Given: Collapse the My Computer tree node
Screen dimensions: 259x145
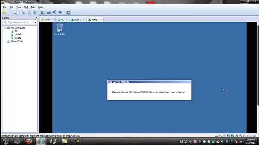Looking at the screenshot, I should [x=5, y=28].
